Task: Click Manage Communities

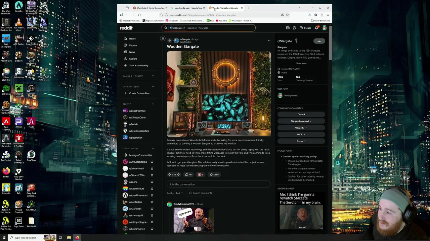Action: [x=140, y=155]
